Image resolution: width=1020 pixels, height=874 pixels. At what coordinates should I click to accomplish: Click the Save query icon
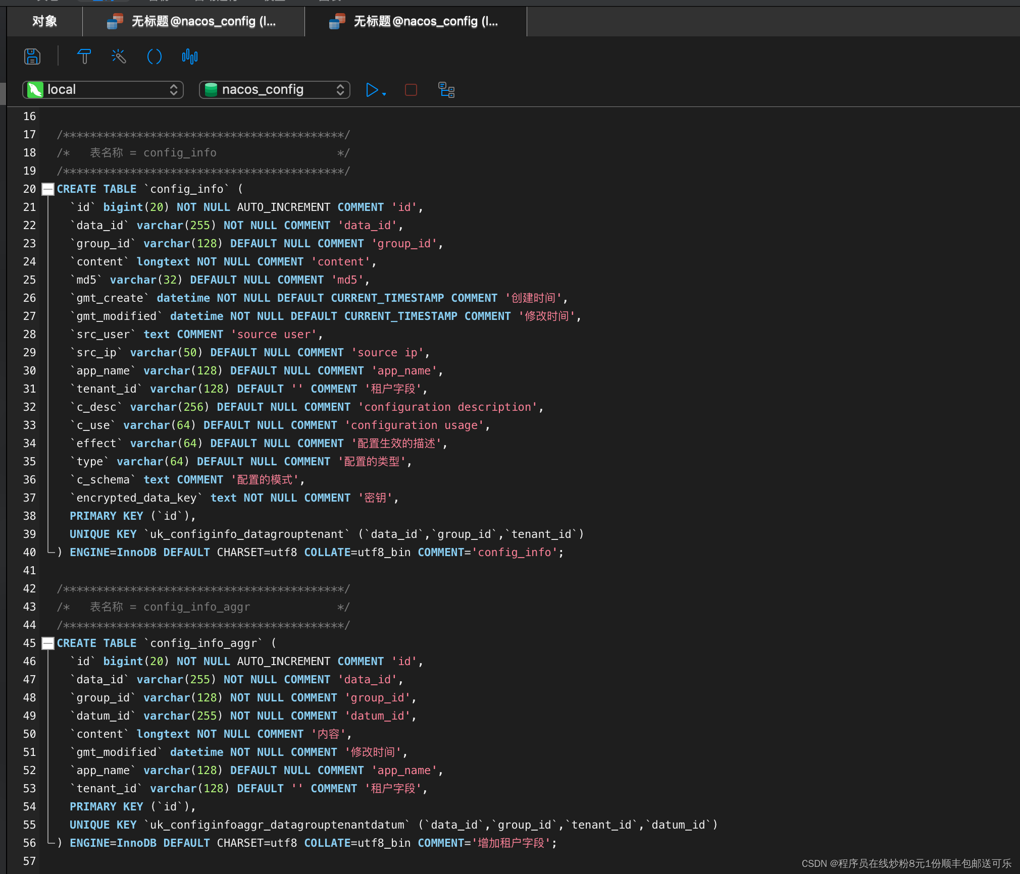tap(32, 57)
